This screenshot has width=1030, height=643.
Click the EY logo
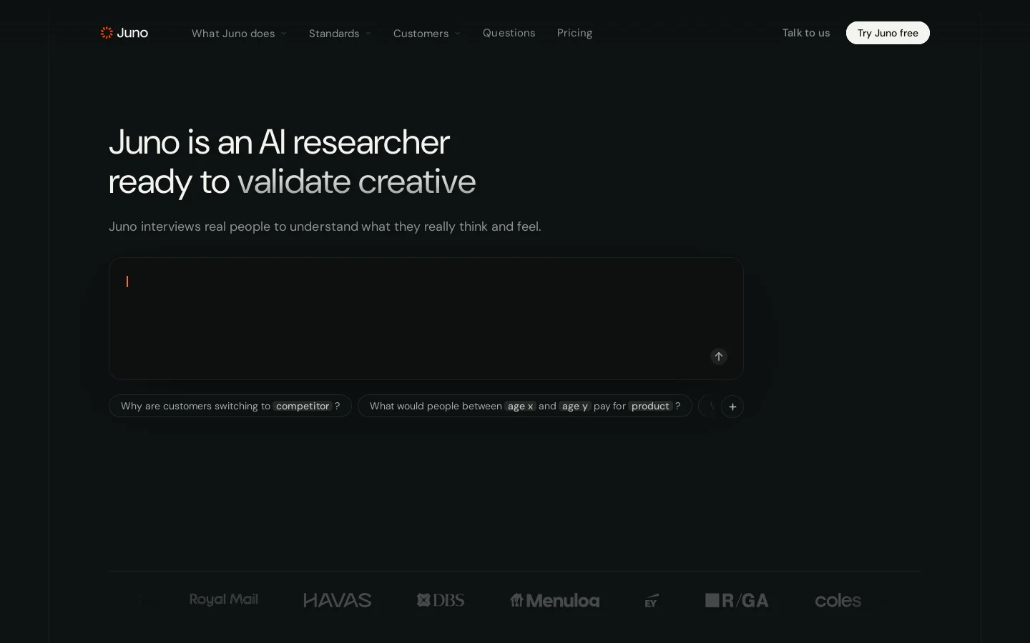pyautogui.click(x=651, y=600)
